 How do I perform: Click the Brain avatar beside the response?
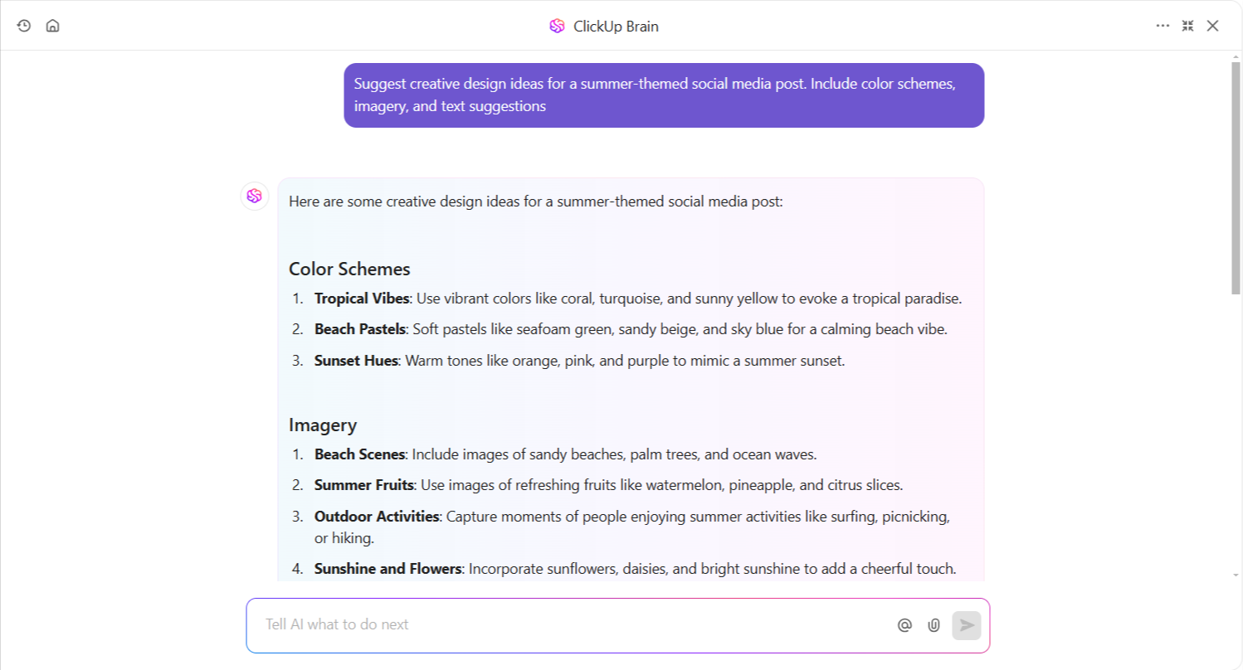[255, 196]
